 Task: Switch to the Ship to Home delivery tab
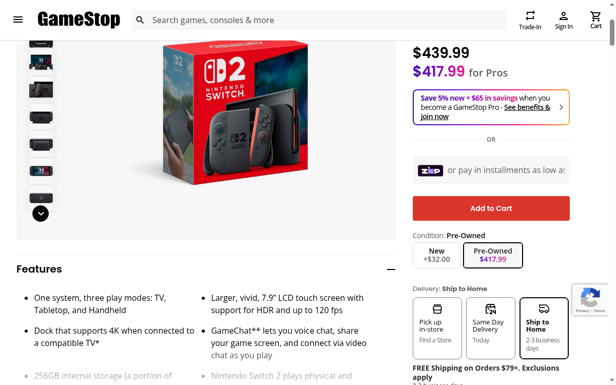pos(544,329)
